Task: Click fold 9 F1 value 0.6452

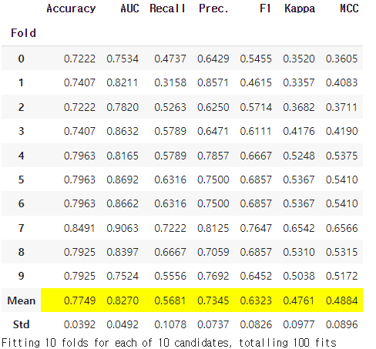Action: (x=256, y=276)
